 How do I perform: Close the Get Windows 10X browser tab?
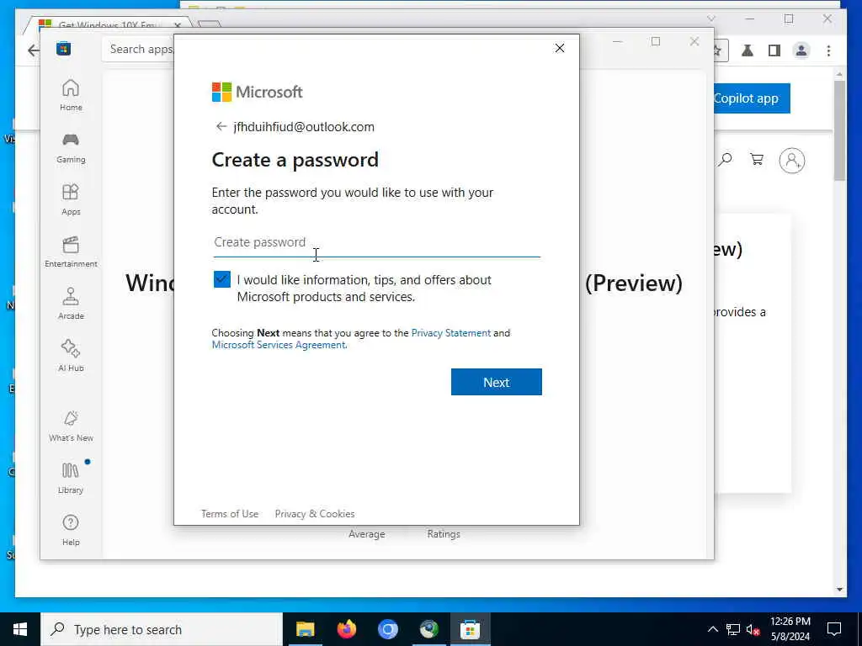[x=178, y=25]
